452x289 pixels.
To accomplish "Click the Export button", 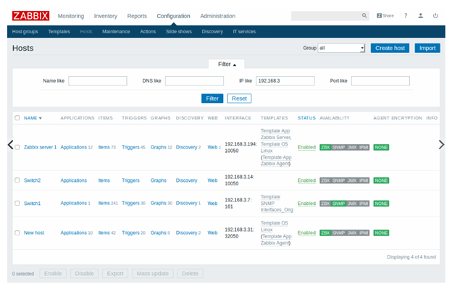I will pos(115,274).
